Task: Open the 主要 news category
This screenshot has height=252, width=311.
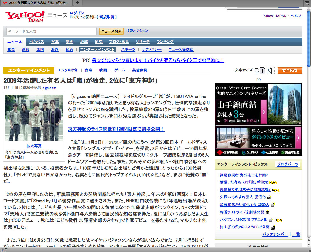Action: coord(11,50)
